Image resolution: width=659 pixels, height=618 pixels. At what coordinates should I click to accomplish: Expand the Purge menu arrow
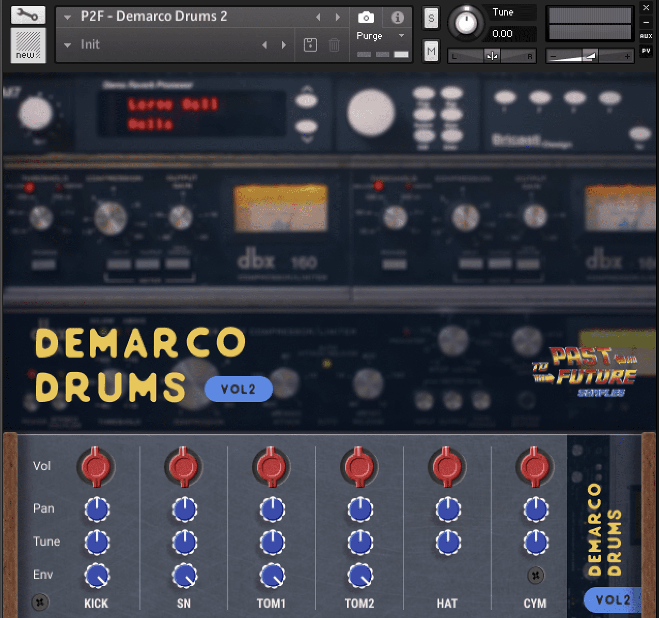401,36
